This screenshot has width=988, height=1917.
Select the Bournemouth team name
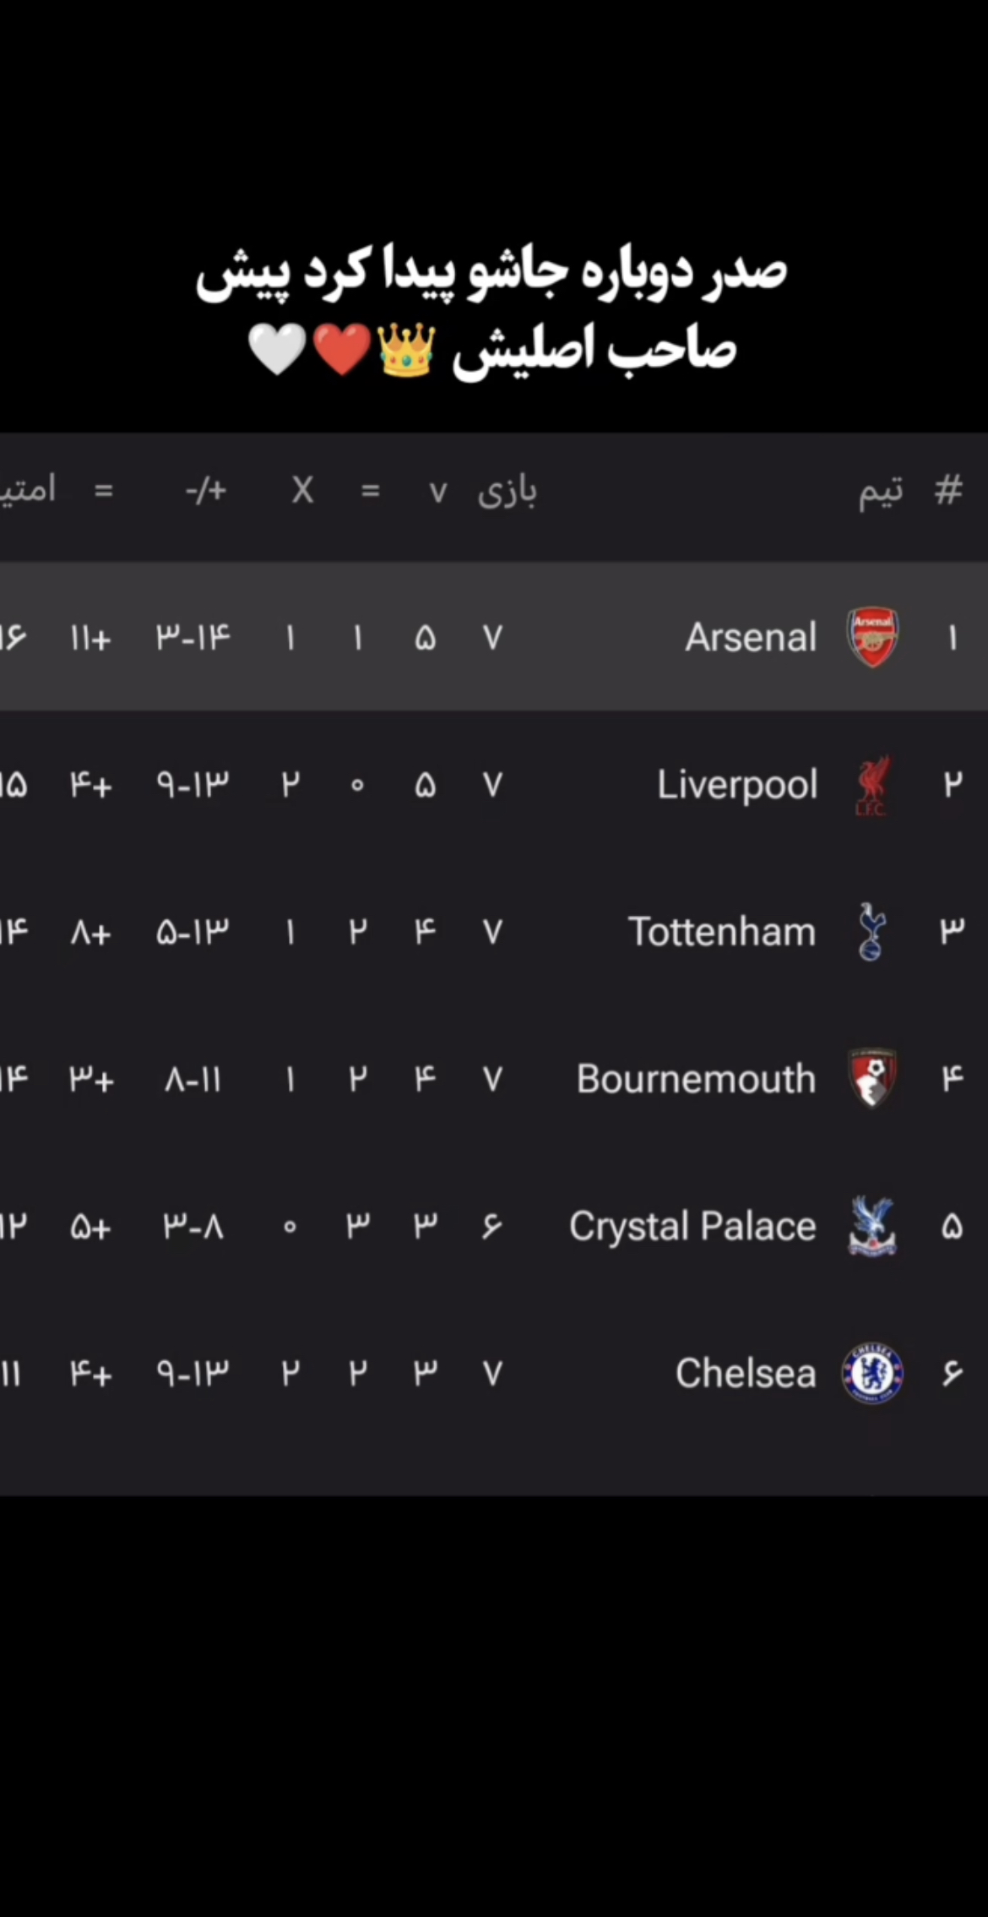[696, 1080]
